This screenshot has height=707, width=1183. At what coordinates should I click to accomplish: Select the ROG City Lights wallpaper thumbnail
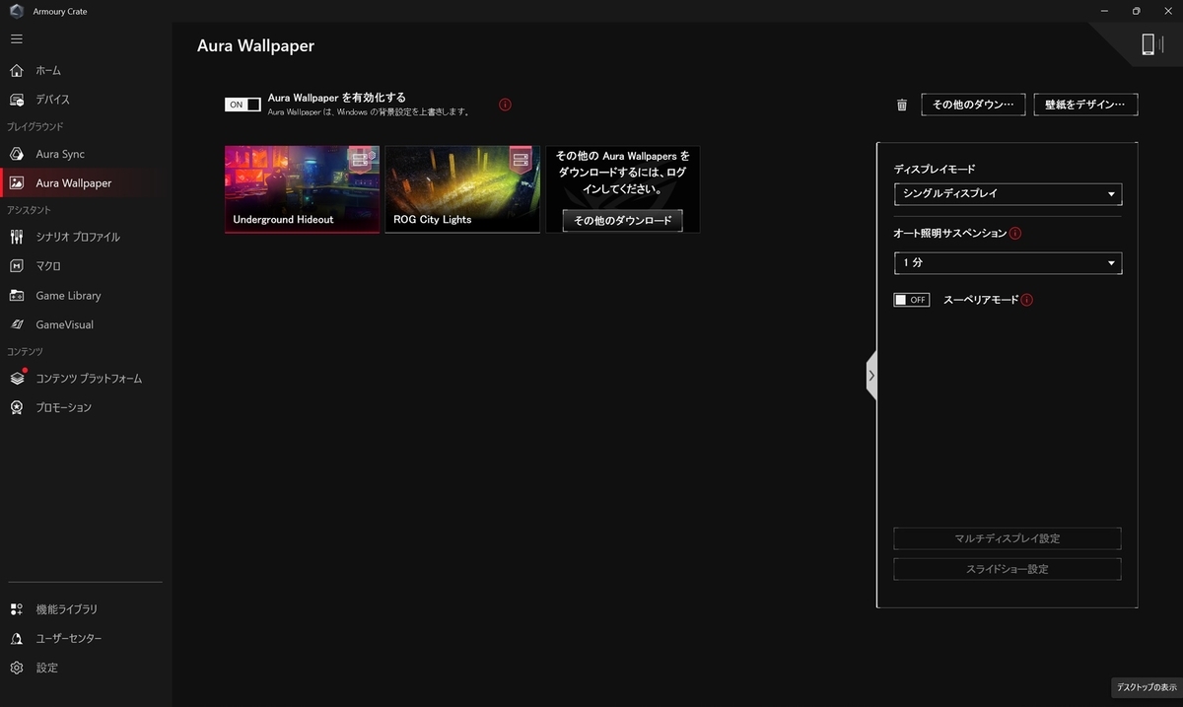coord(462,189)
